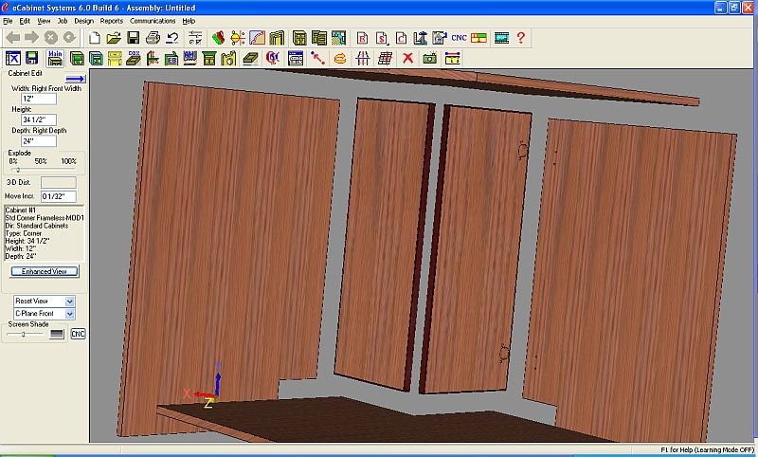The height and width of the screenshot is (457, 758).
Task: Click the red question mark Help icon
Action: [520, 38]
